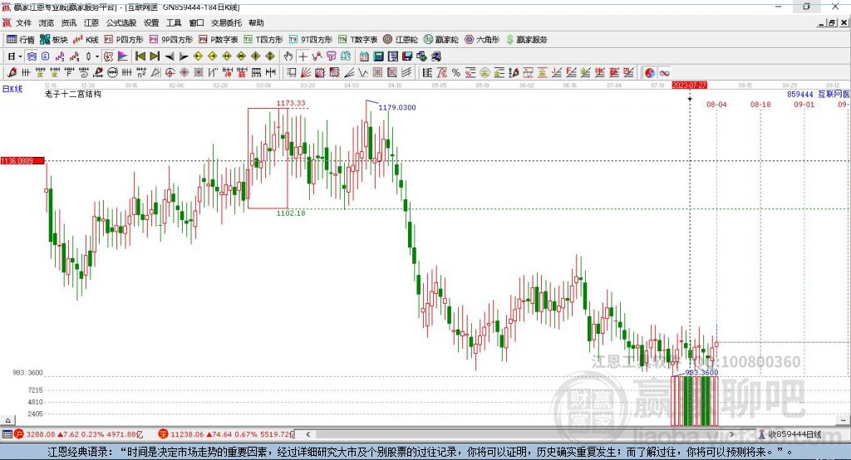Click the black left arrow icon
Screen dimensions: 851x460
click(x=170, y=56)
